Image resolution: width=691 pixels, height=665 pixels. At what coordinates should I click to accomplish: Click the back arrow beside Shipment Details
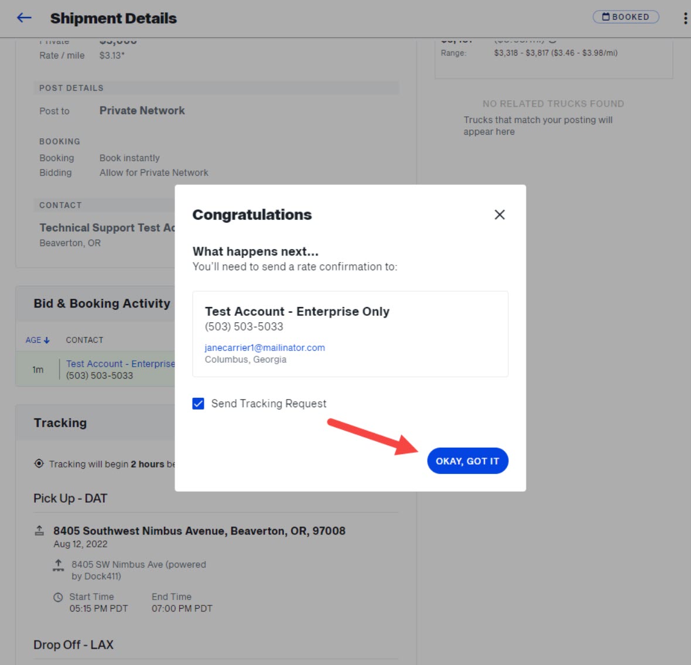[23, 17]
